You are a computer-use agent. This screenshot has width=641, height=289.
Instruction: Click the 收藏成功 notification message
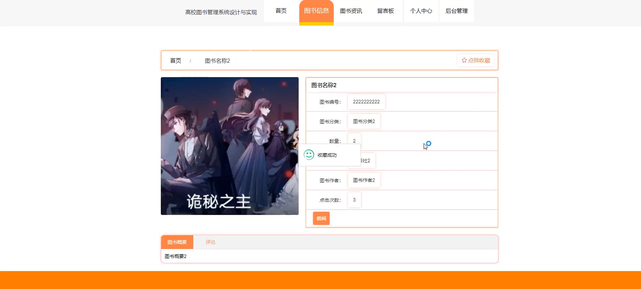[327, 155]
